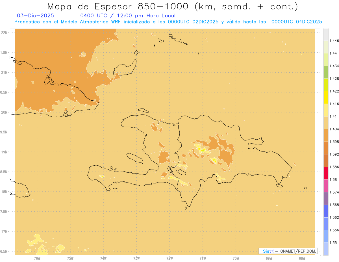Pick the light tan 1.404–1.41 legend swatch
This screenshot has width=339, height=262.
326,123
